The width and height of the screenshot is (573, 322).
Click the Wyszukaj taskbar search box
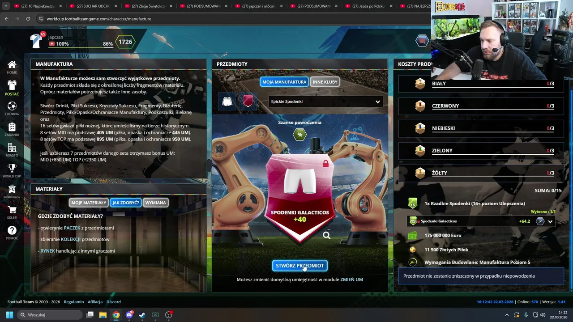point(50,315)
